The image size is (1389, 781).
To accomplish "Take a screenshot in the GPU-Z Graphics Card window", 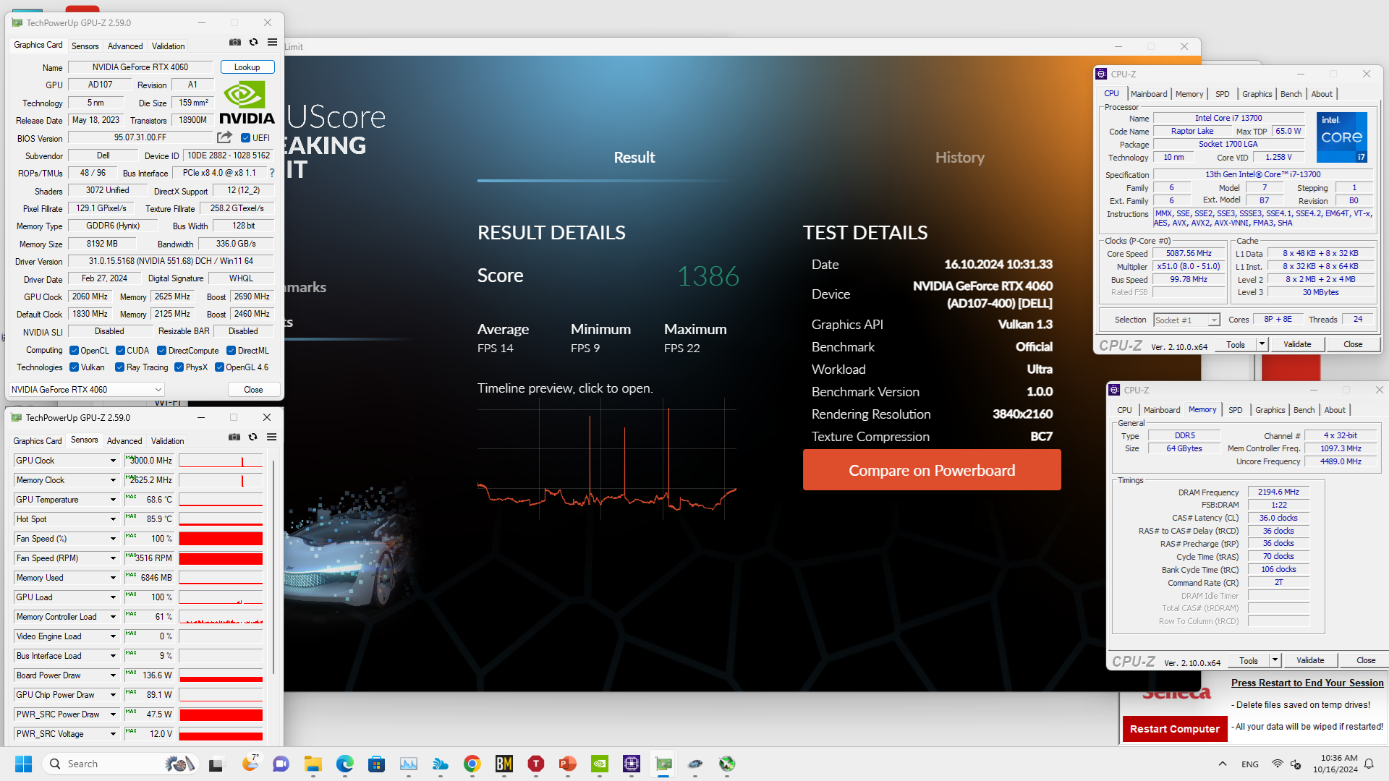I will 235,43.
